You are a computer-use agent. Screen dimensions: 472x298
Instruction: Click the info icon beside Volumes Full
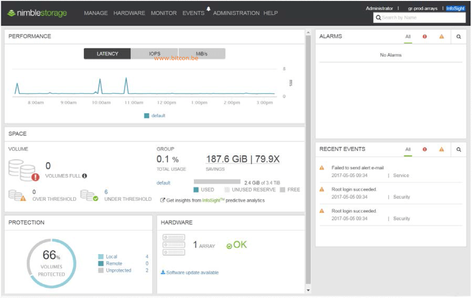85,176
